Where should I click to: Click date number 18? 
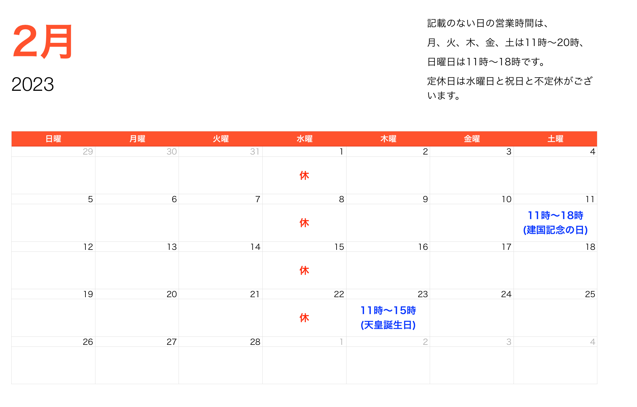[x=590, y=247]
